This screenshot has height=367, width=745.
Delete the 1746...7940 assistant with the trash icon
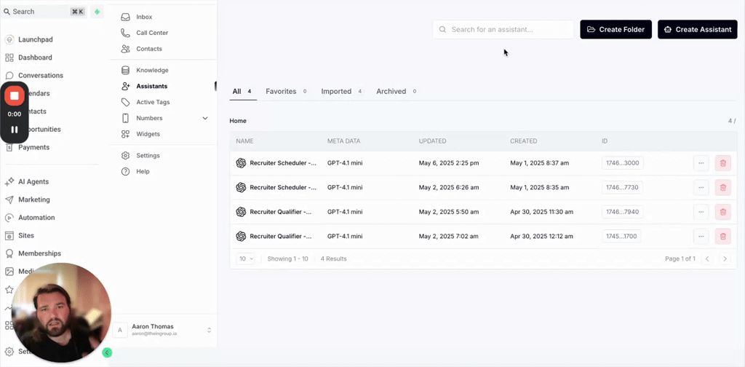click(722, 212)
